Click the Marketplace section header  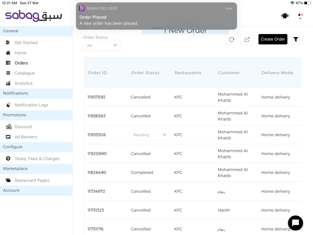[36, 169]
